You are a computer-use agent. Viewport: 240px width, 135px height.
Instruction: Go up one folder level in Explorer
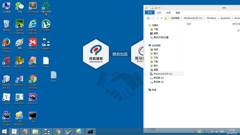[x=161, y=18]
